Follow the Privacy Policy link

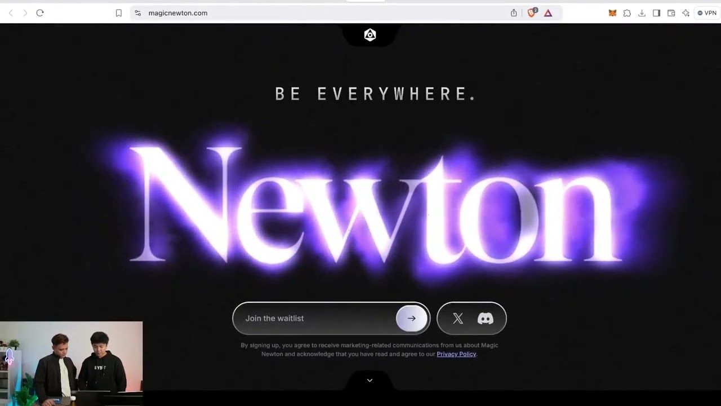click(456, 354)
